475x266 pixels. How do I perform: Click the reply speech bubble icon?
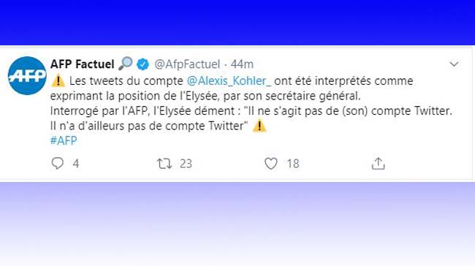pos(57,163)
